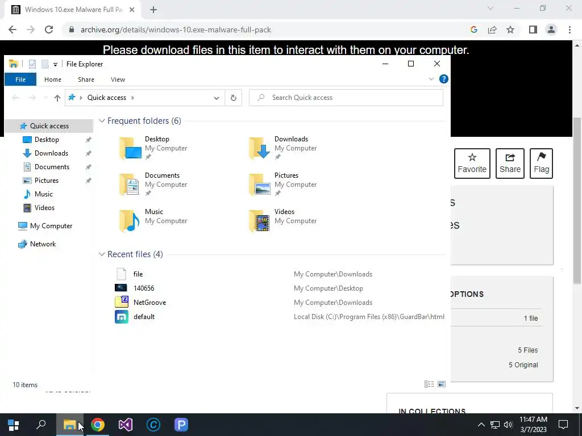582x436 pixels.
Task: Click the Chrome share page icon
Action: click(x=492, y=30)
